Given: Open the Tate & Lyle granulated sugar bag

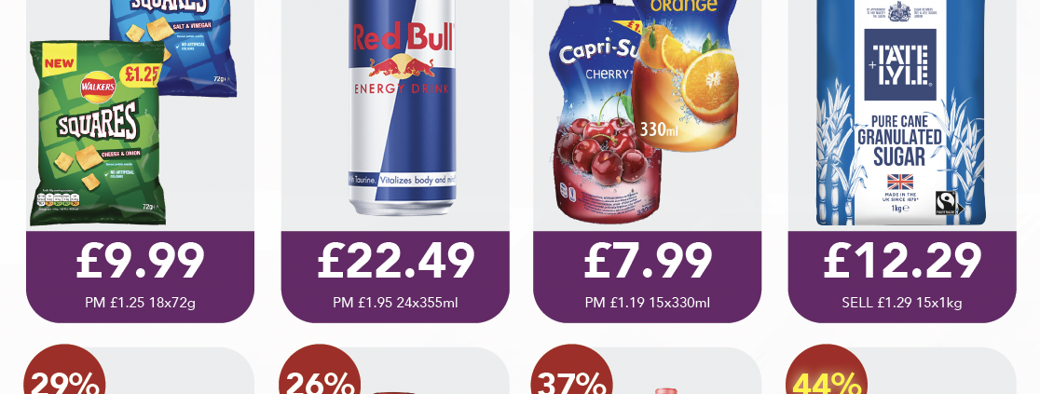Looking at the screenshot, I should 900,113.
